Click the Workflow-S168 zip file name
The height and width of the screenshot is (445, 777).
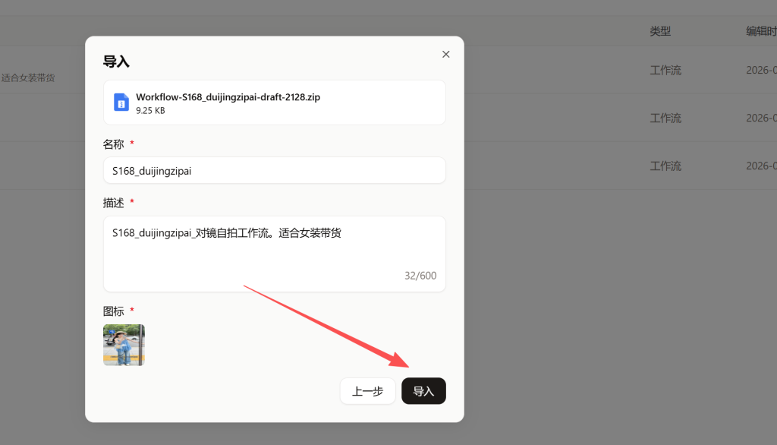point(228,97)
